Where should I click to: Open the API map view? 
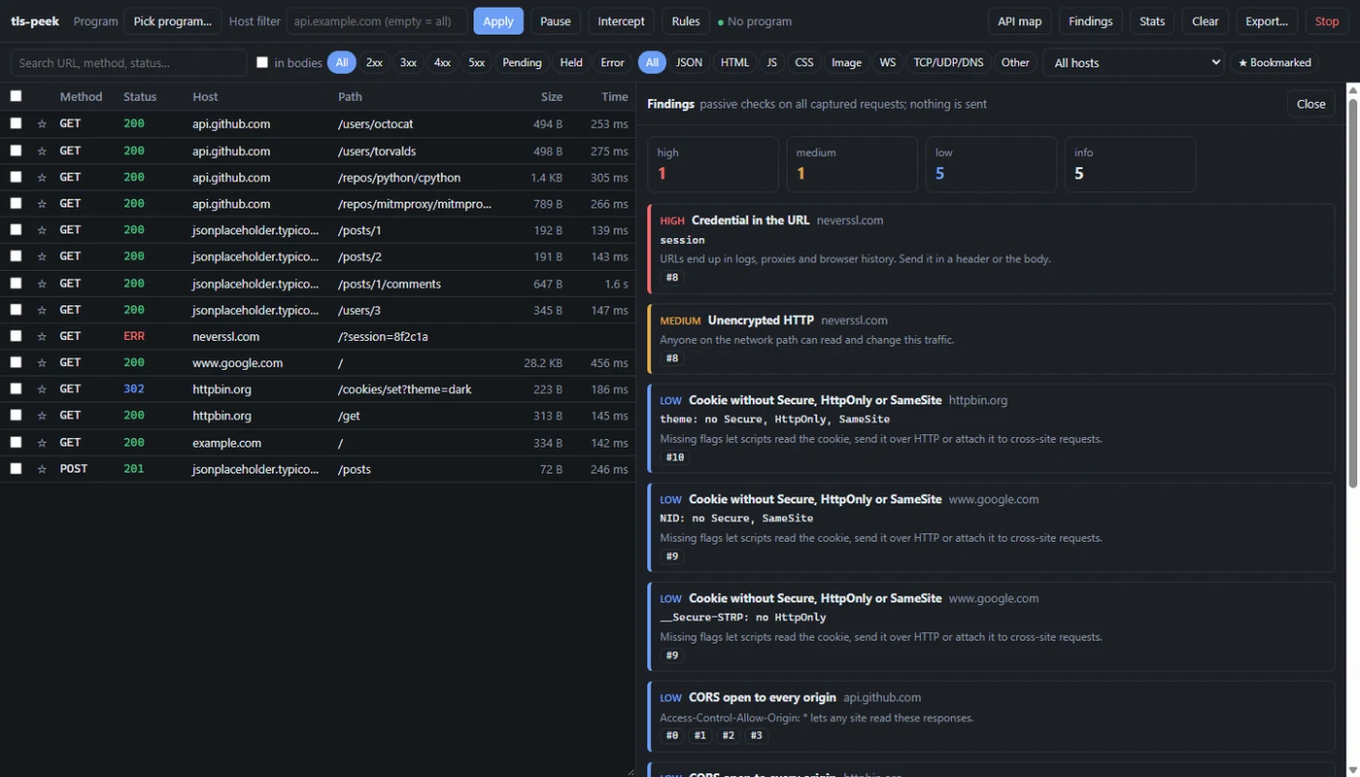click(1019, 21)
